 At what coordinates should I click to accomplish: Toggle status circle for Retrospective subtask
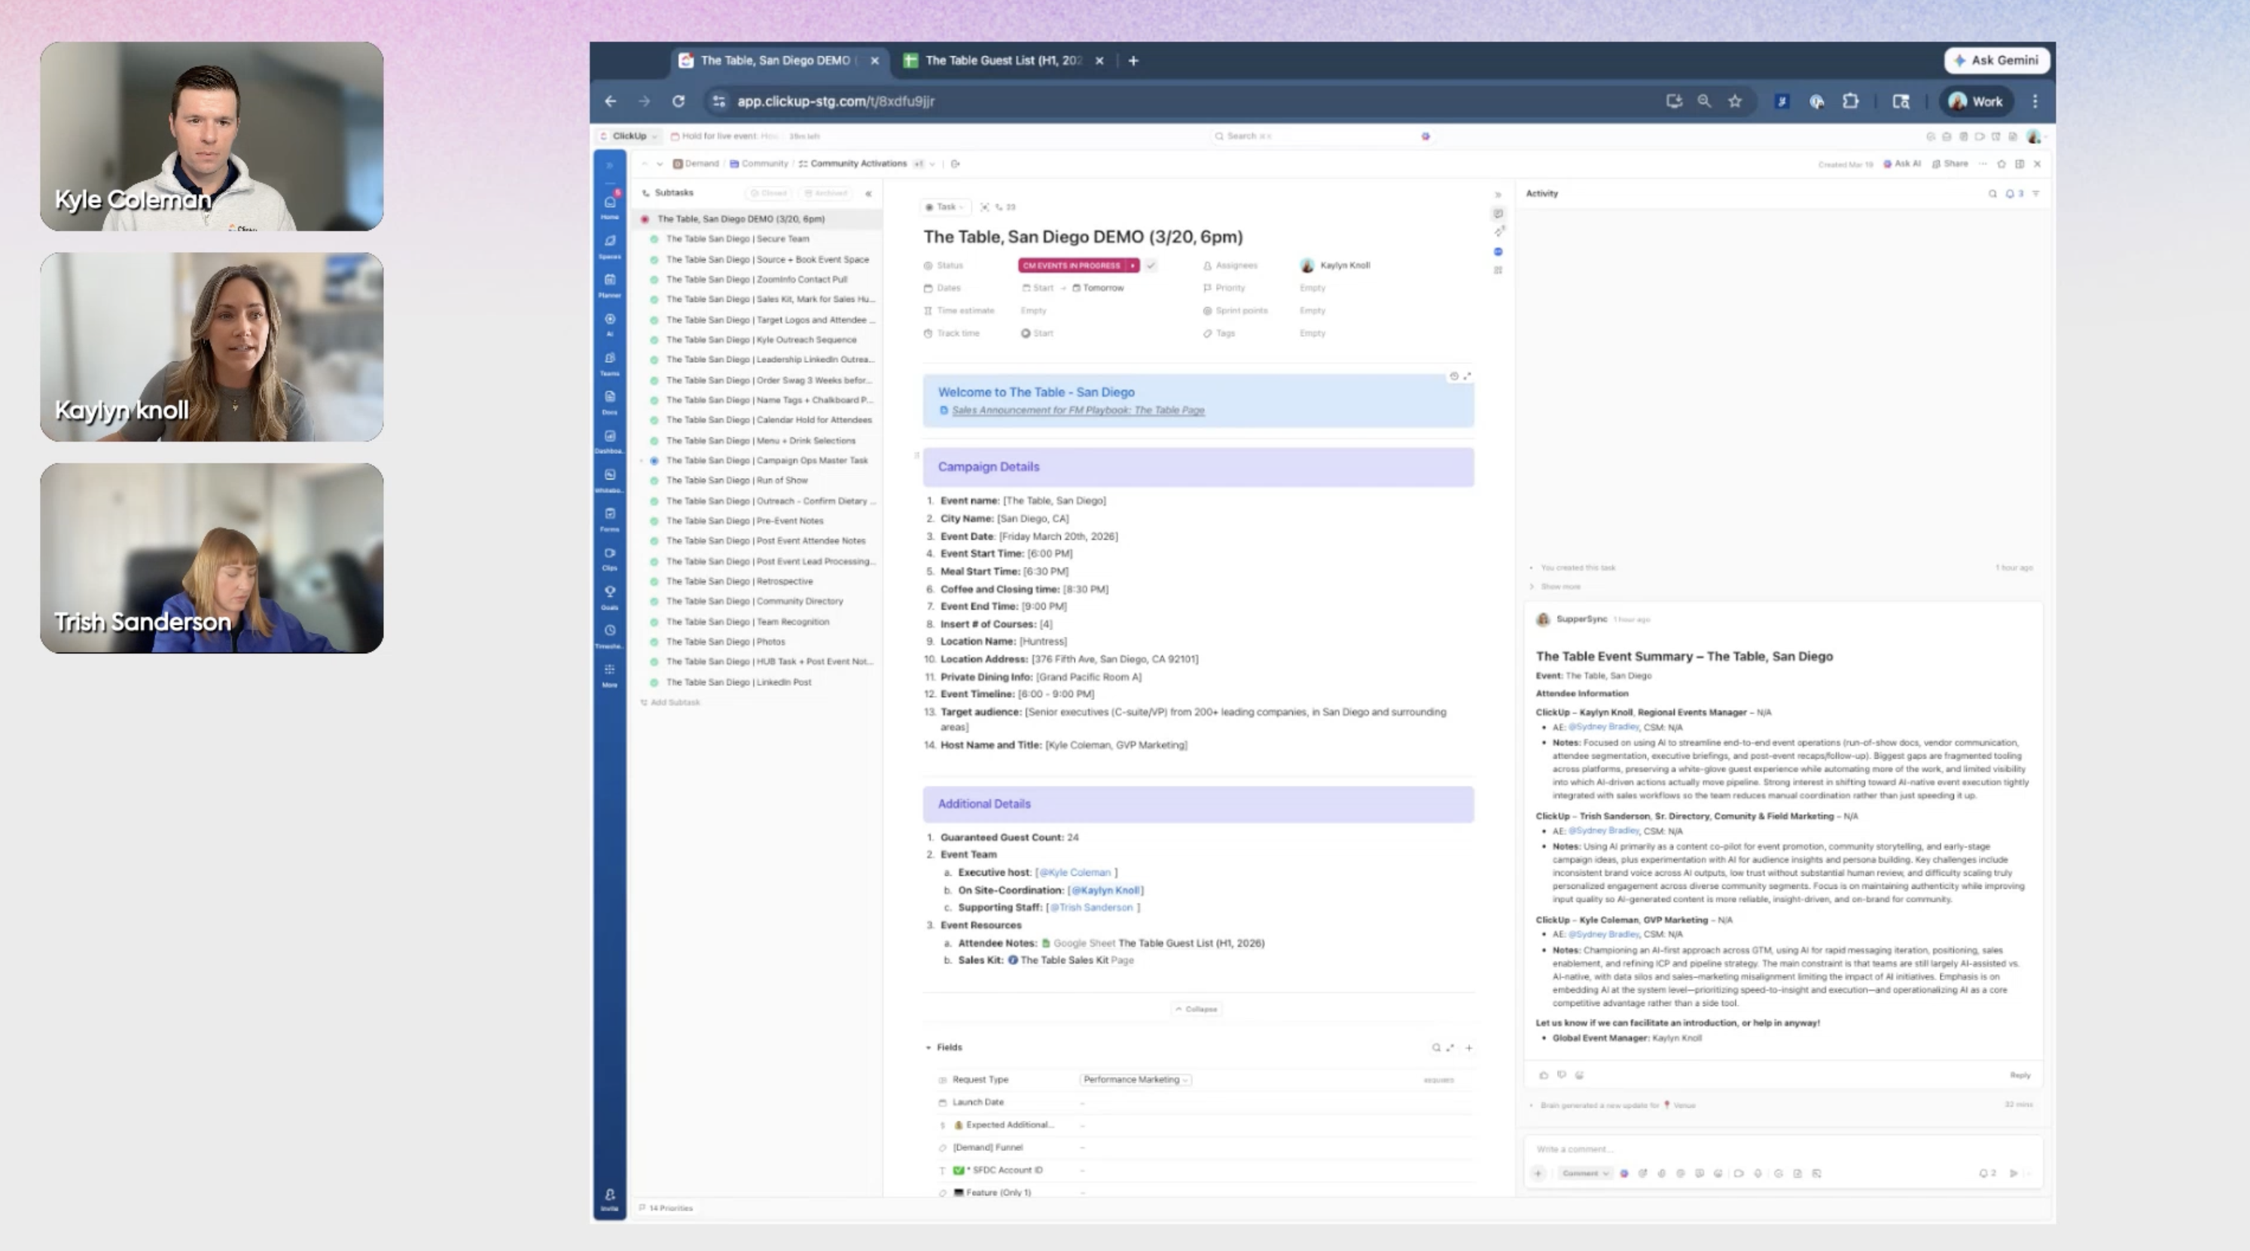point(654,581)
